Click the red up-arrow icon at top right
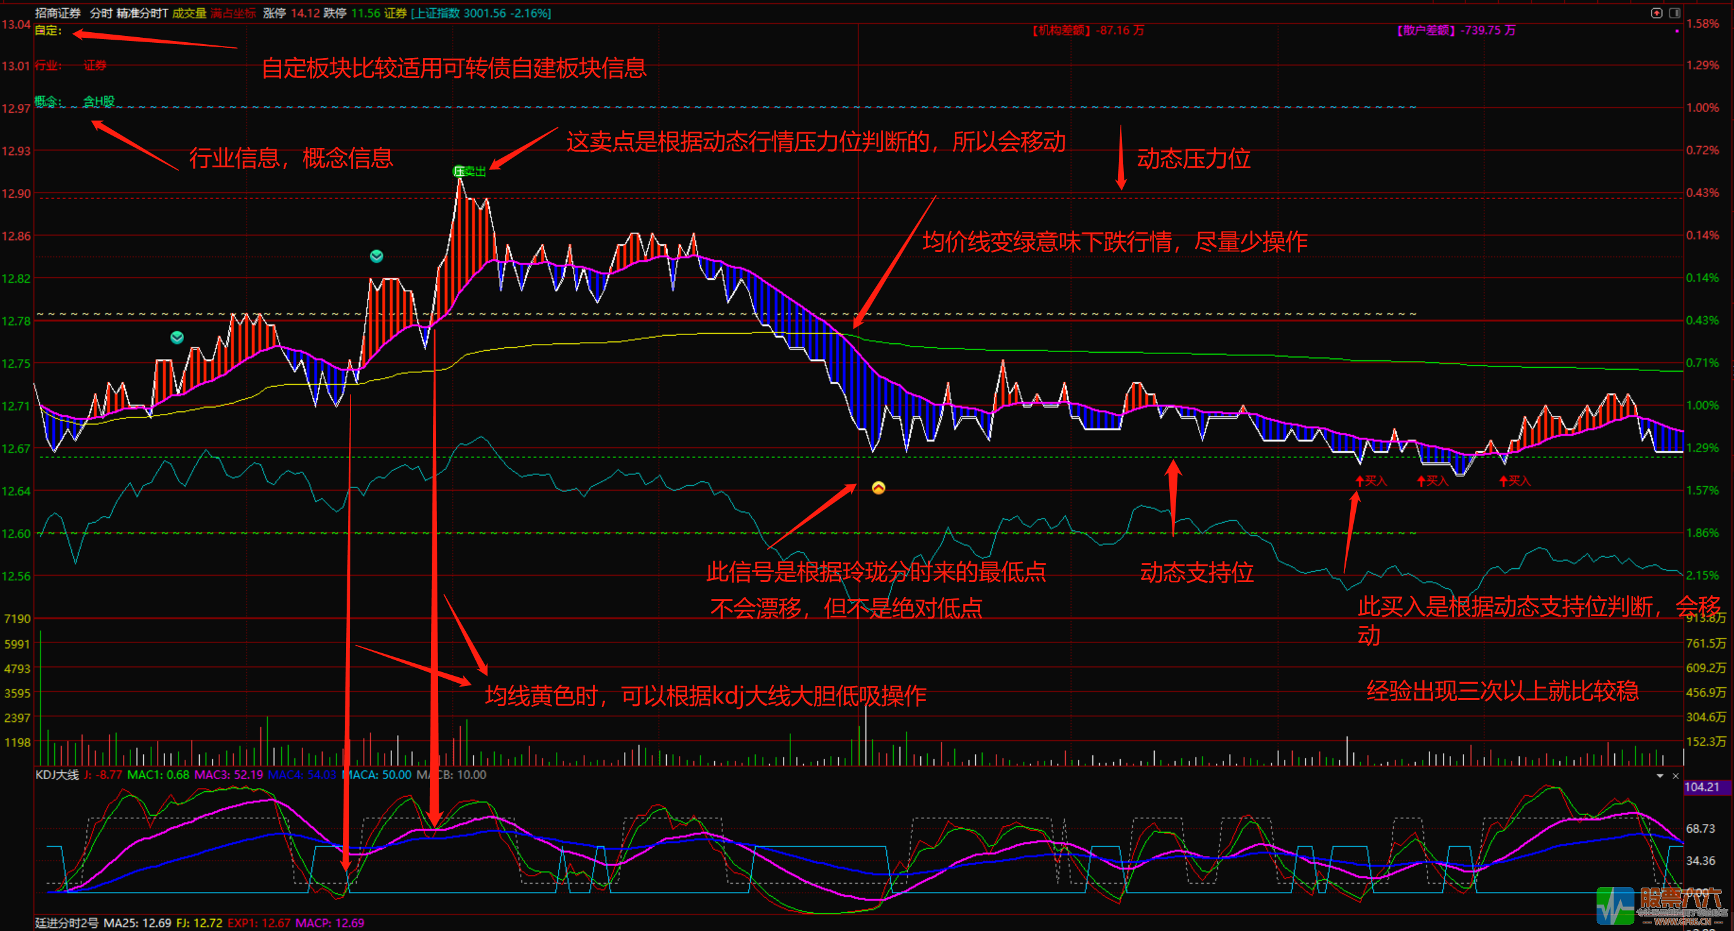The width and height of the screenshot is (1734, 931). [1656, 13]
